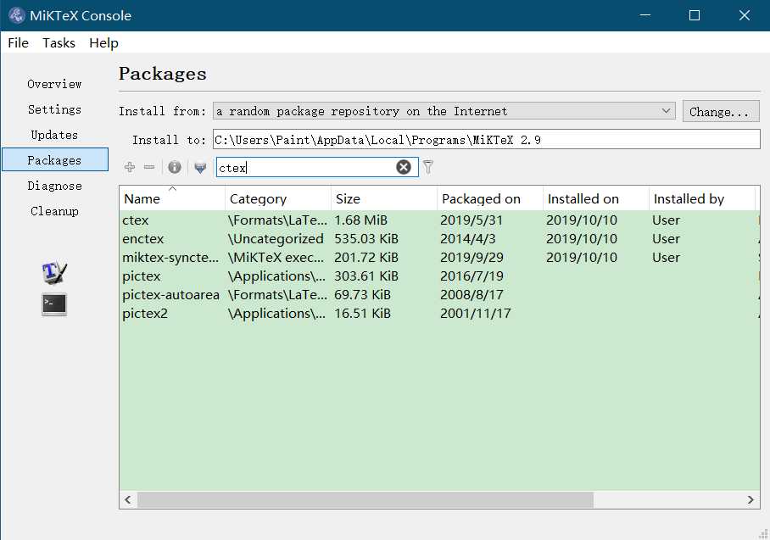770x540 pixels.
Task: Select the Packages page
Action: (55, 159)
